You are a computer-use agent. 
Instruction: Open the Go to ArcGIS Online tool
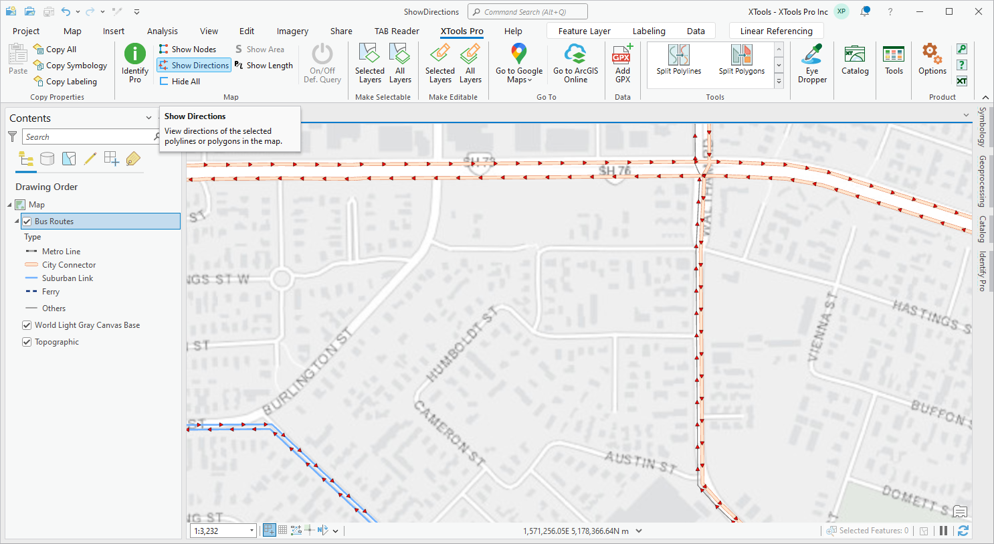[x=575, y=62]
